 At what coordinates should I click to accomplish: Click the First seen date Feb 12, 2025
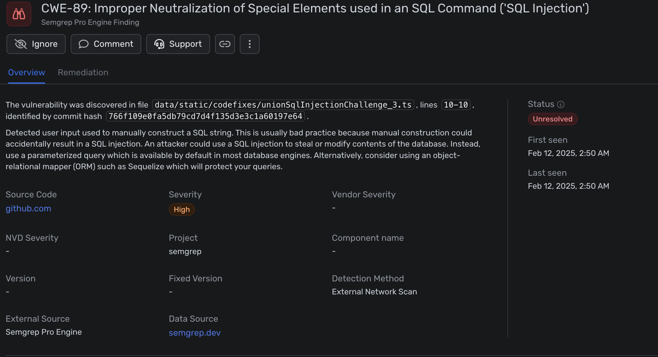click(x=569, y=153)
